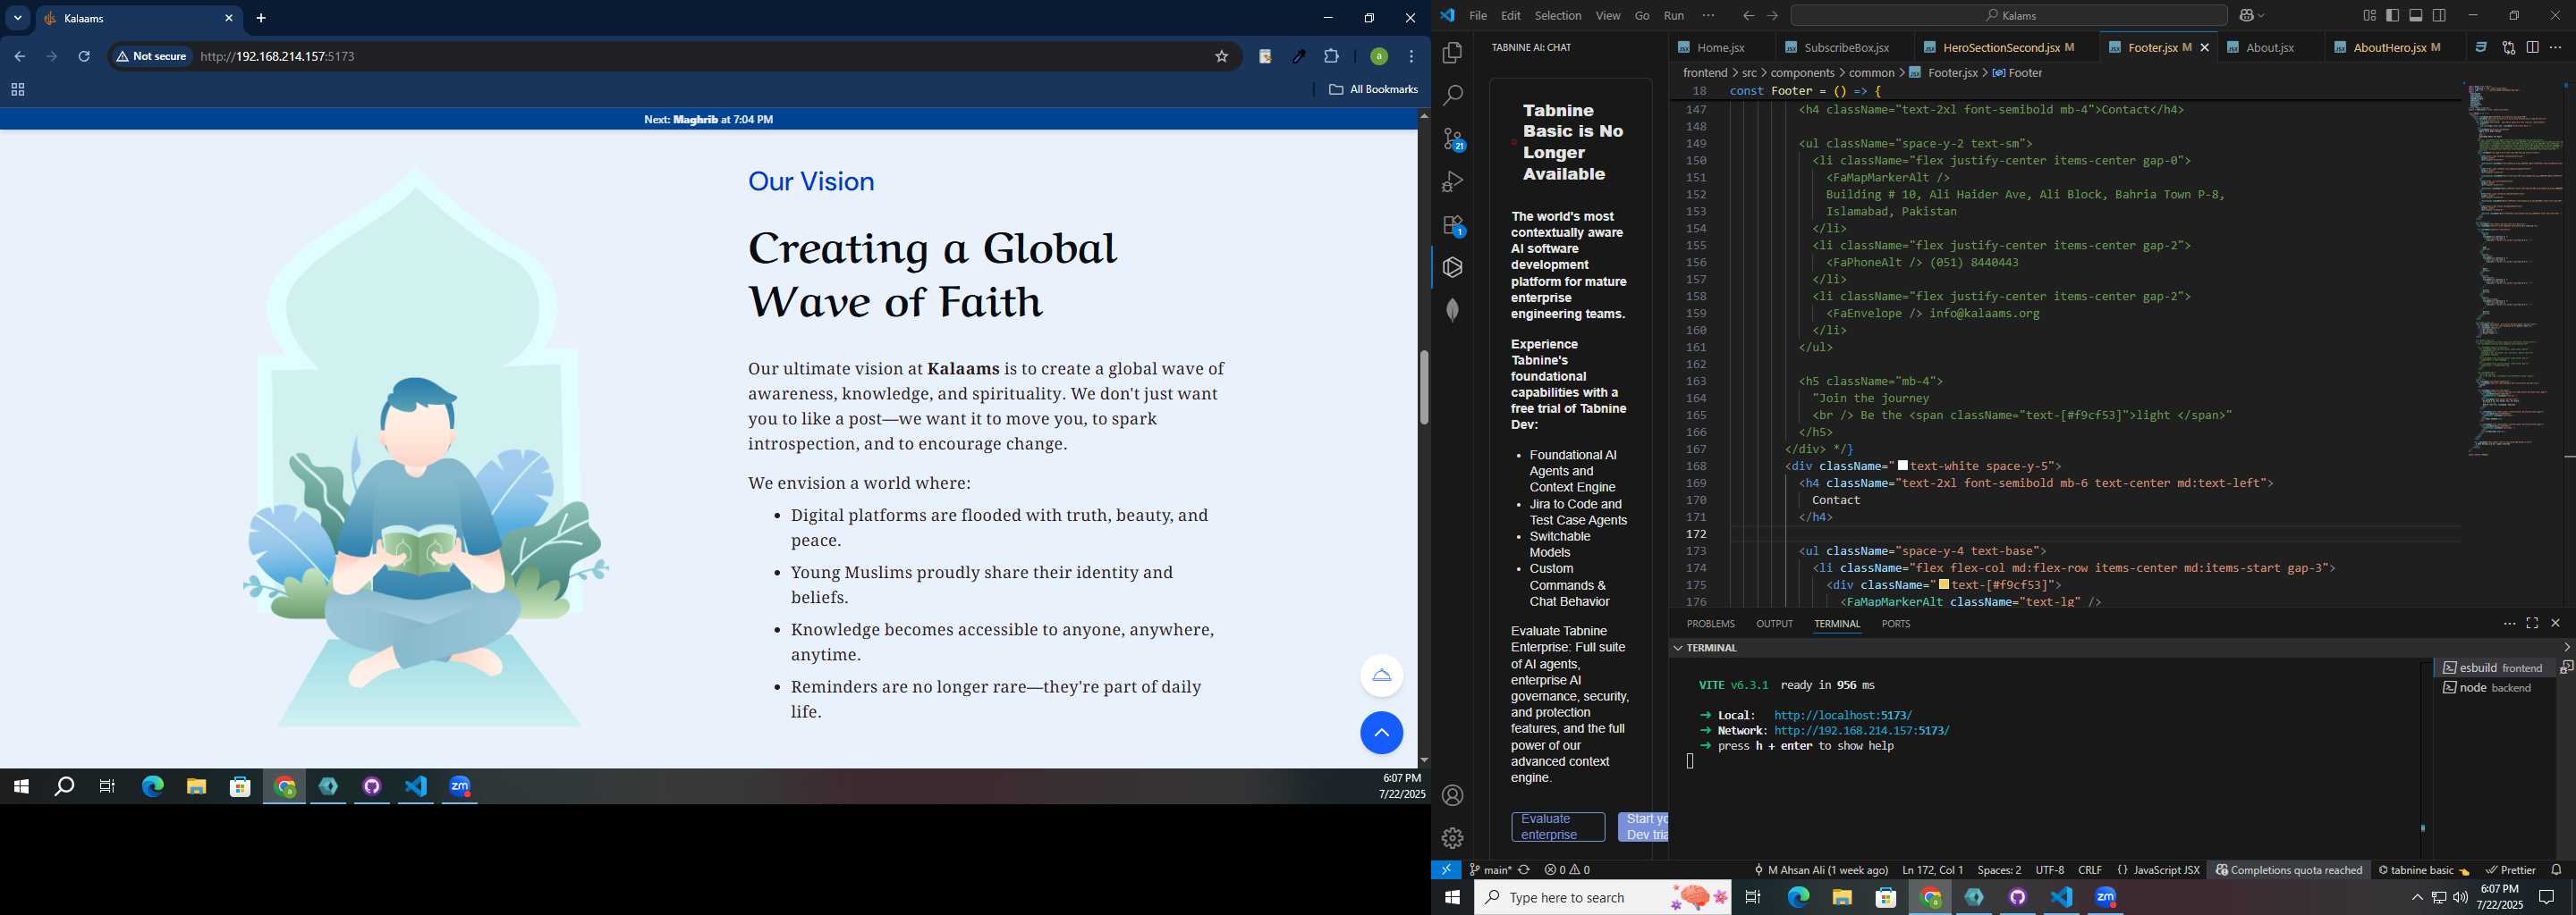Toggle the VS Code bottom panel visibility

tap(2416, 16)
